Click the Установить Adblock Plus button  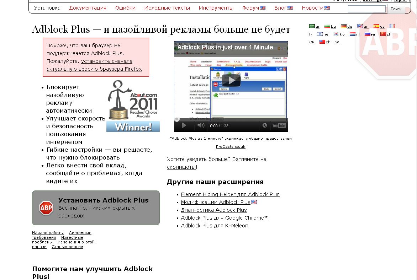point(96,208)
